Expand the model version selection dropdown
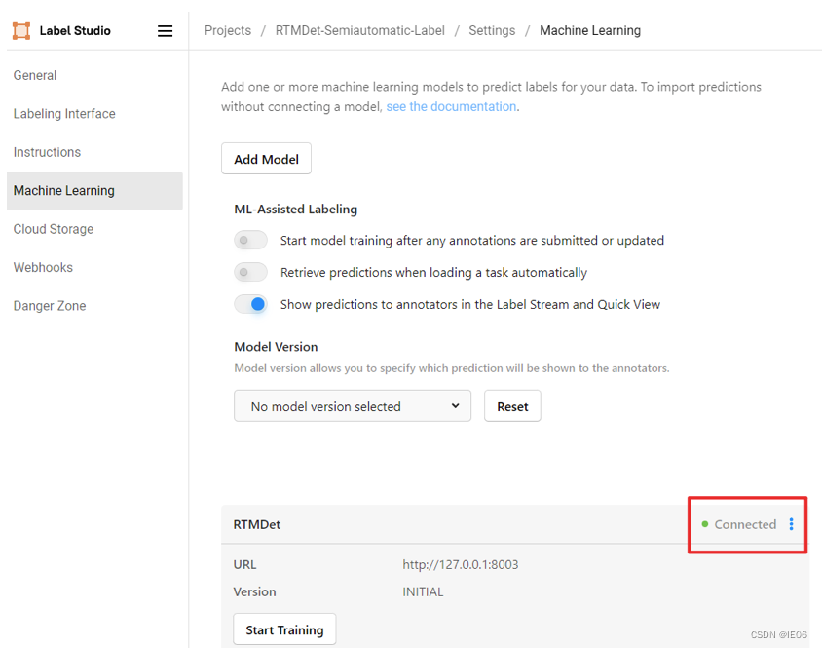This screenshot has width=822, height=648. pyautogui.click(x=353, y=406)
